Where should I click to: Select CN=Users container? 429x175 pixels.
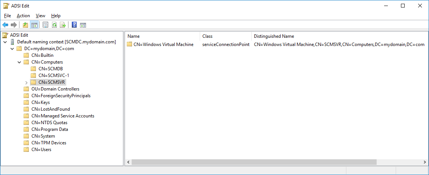click(x=41, y=149)
